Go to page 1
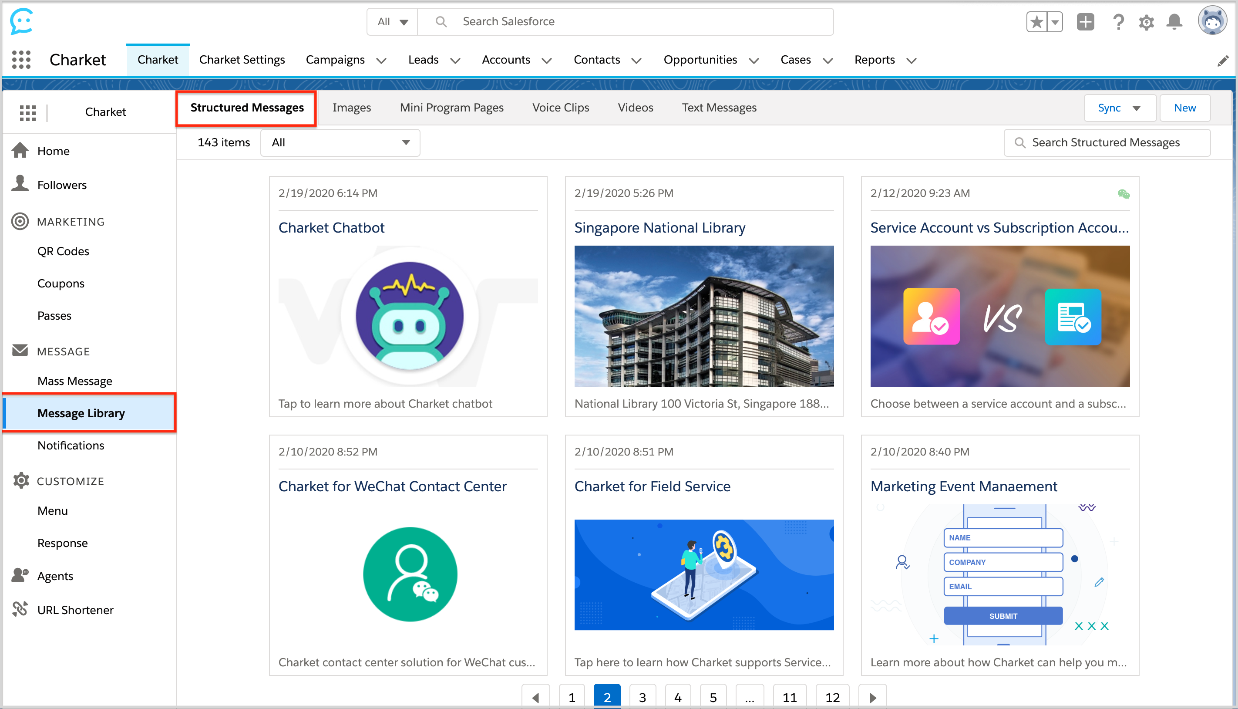Viewport: 1238px width, 709px height. (572, 697)
